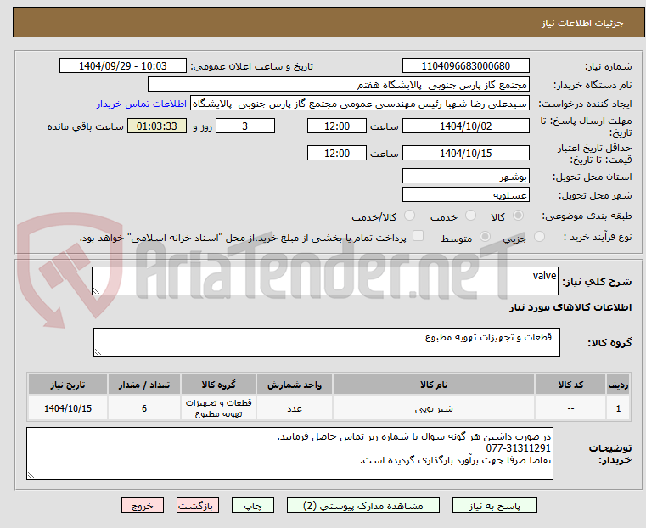This screenshot has width=646, height=528.
Task: Click the تعداد / مقدار column header
Action: click(x=144, y=385)
